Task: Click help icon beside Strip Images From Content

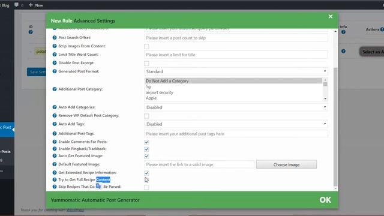Action: 55,46
